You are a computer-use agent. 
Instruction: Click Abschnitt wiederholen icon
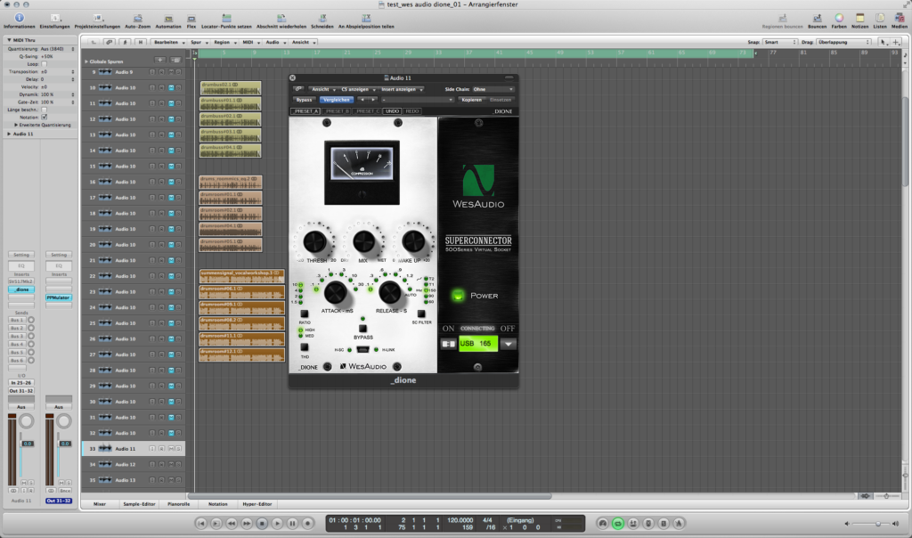pyautogui.click(x=281, y=18)
